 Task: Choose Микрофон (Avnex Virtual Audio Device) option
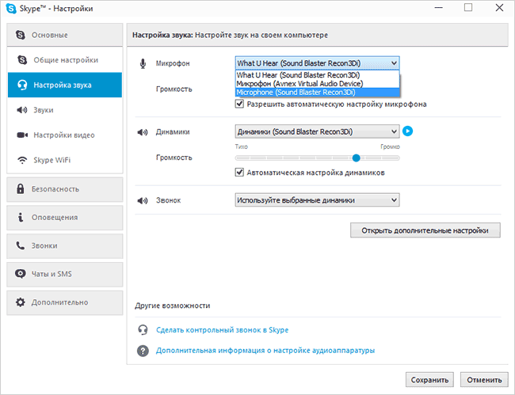(317, 84)
